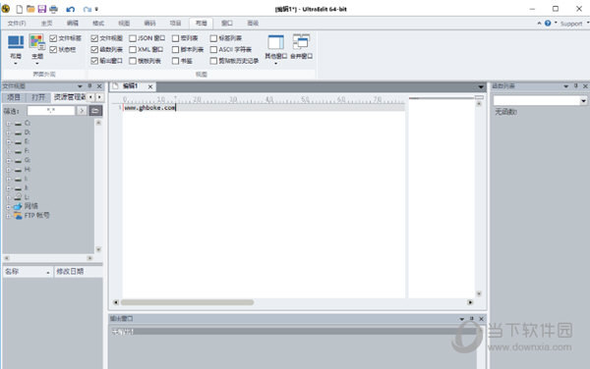Viewport: 590px width, 369px height.
Task: Switch to the Project (项目) tab in File View
Action: pyautogui.click(x=14, y=97)
